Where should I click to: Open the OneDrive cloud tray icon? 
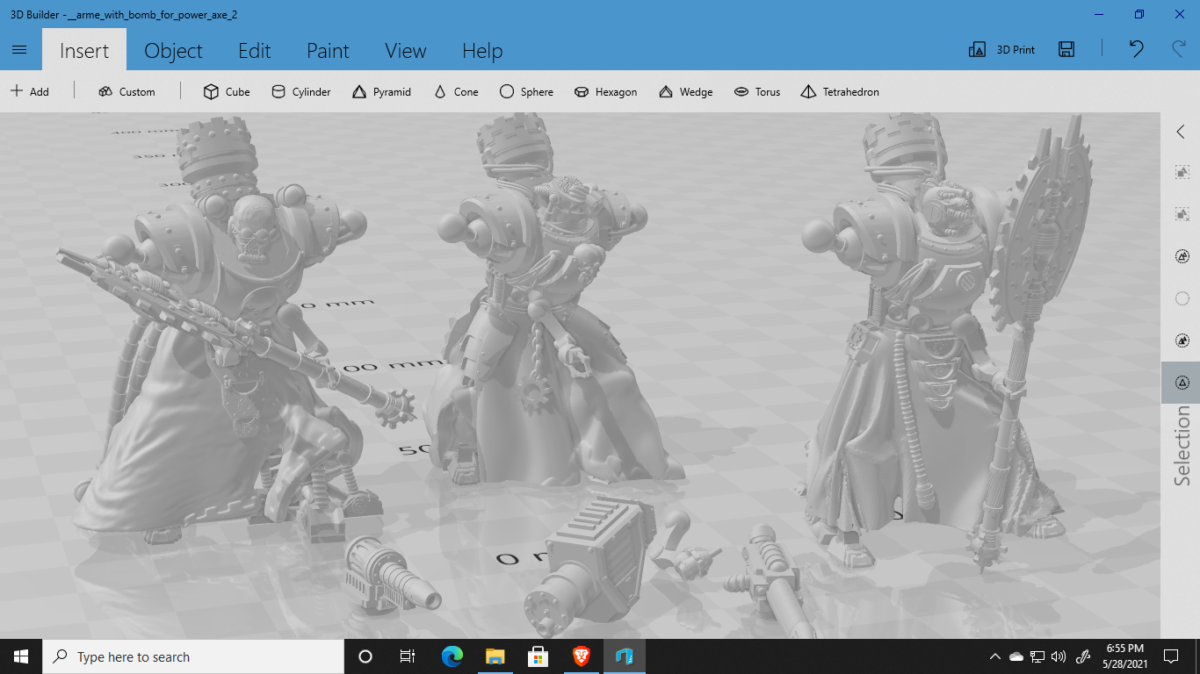coord(1016,656)
